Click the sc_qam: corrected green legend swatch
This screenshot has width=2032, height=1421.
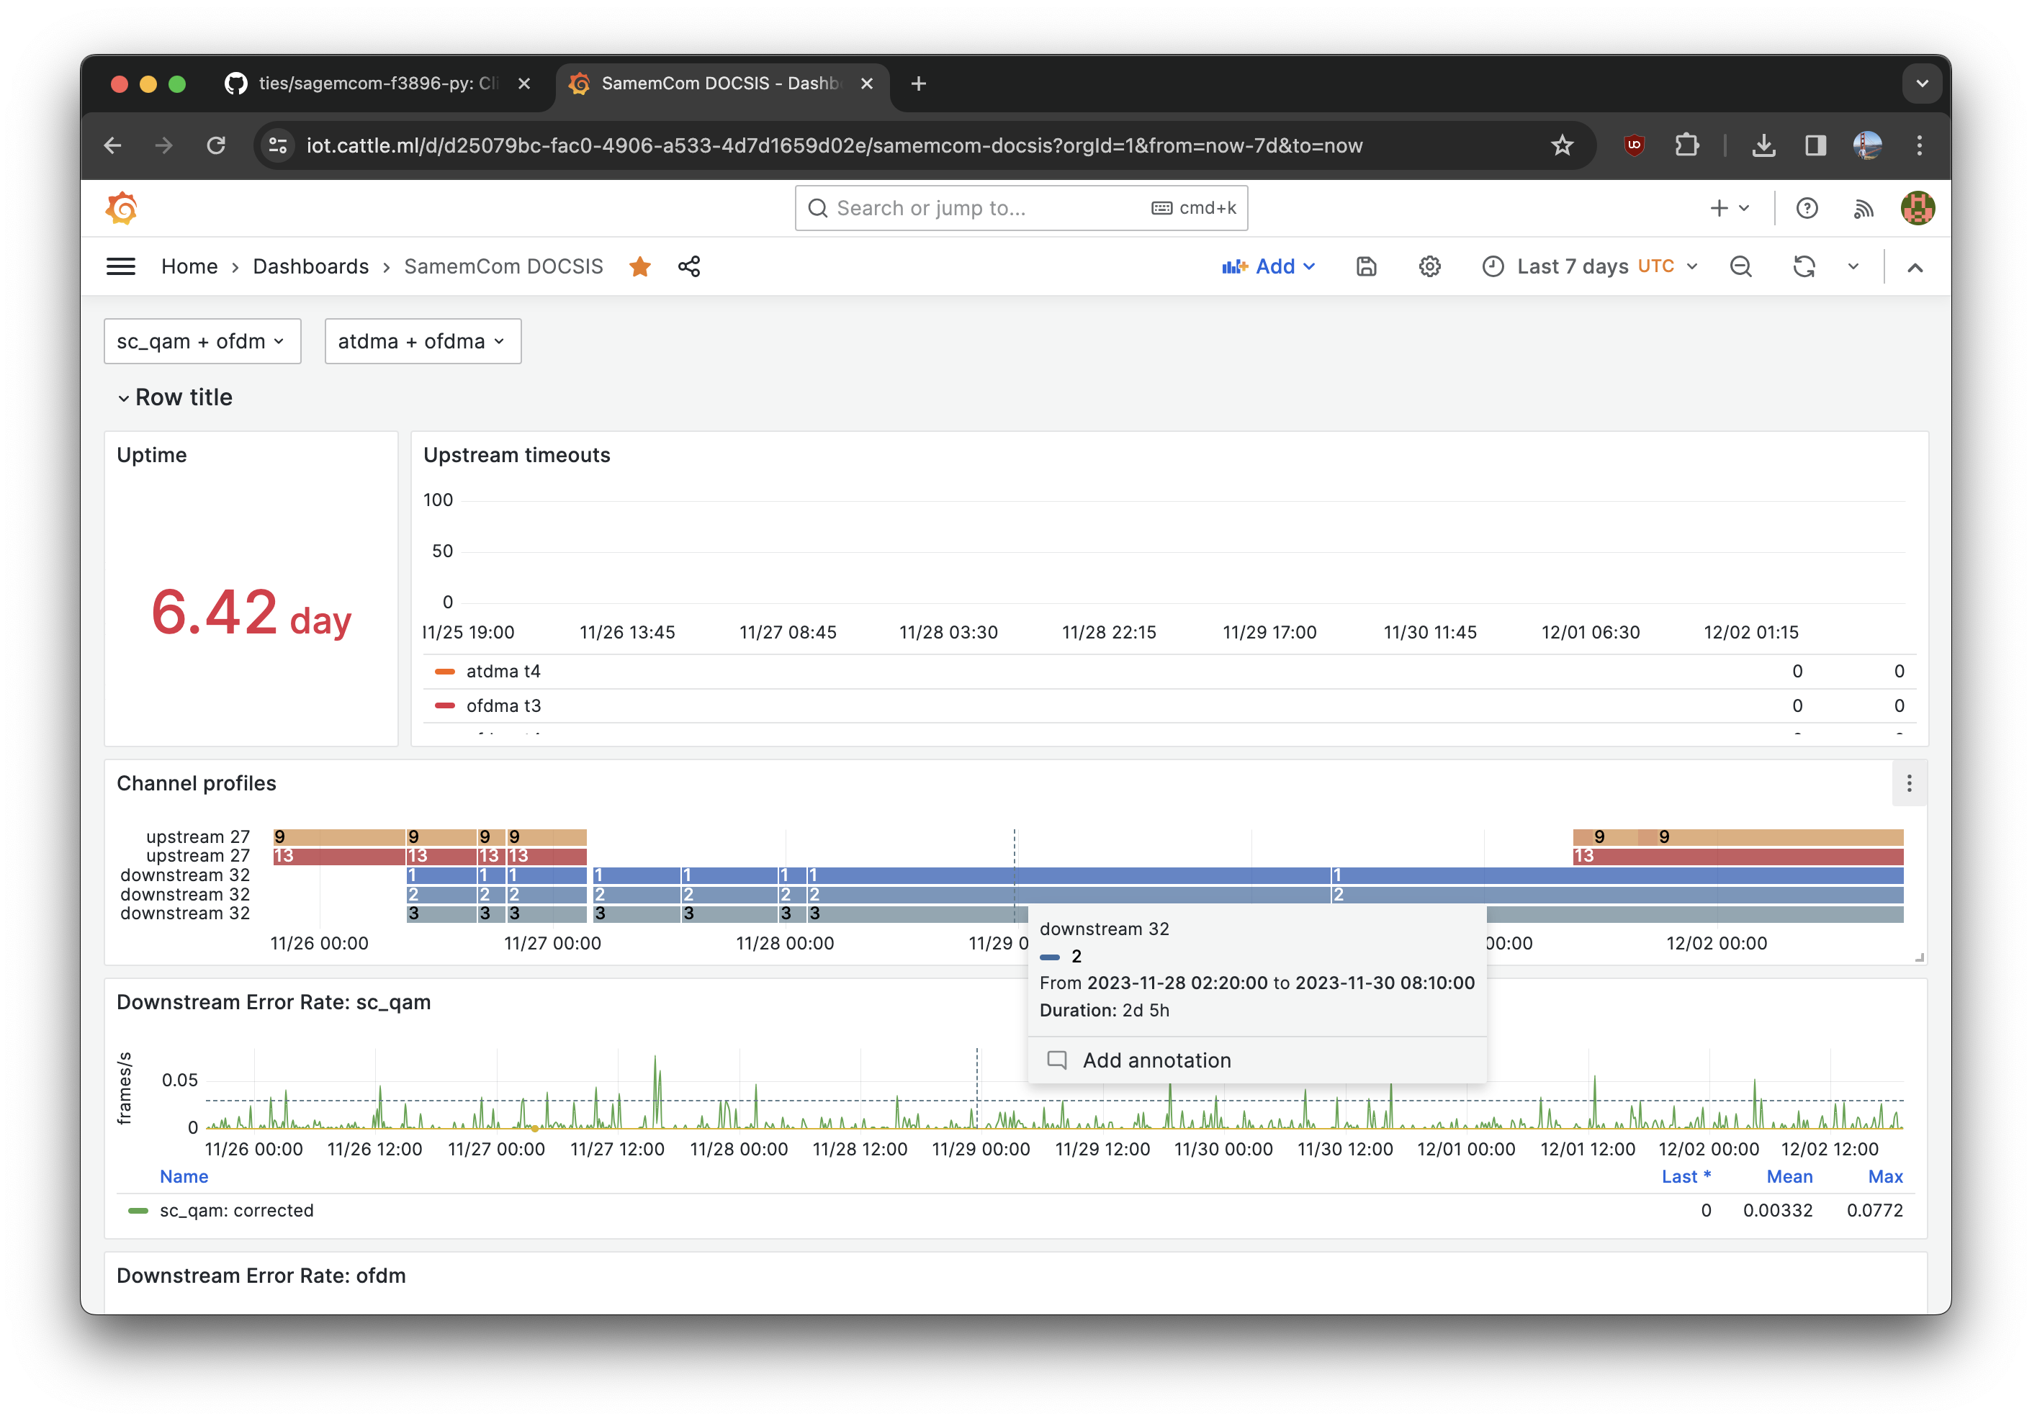tap(138, 1210)
